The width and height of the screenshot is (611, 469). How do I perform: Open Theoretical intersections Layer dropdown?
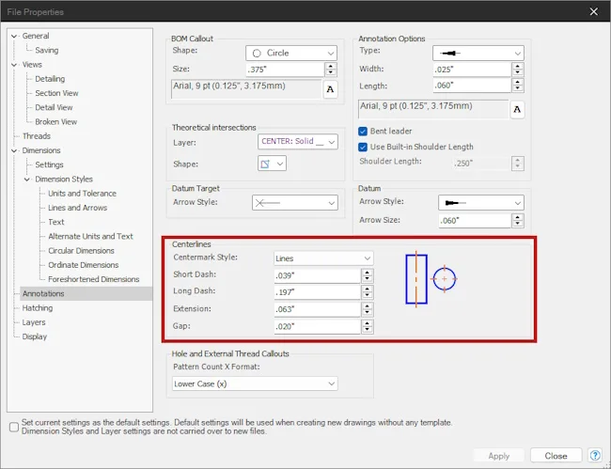point(298,141)
